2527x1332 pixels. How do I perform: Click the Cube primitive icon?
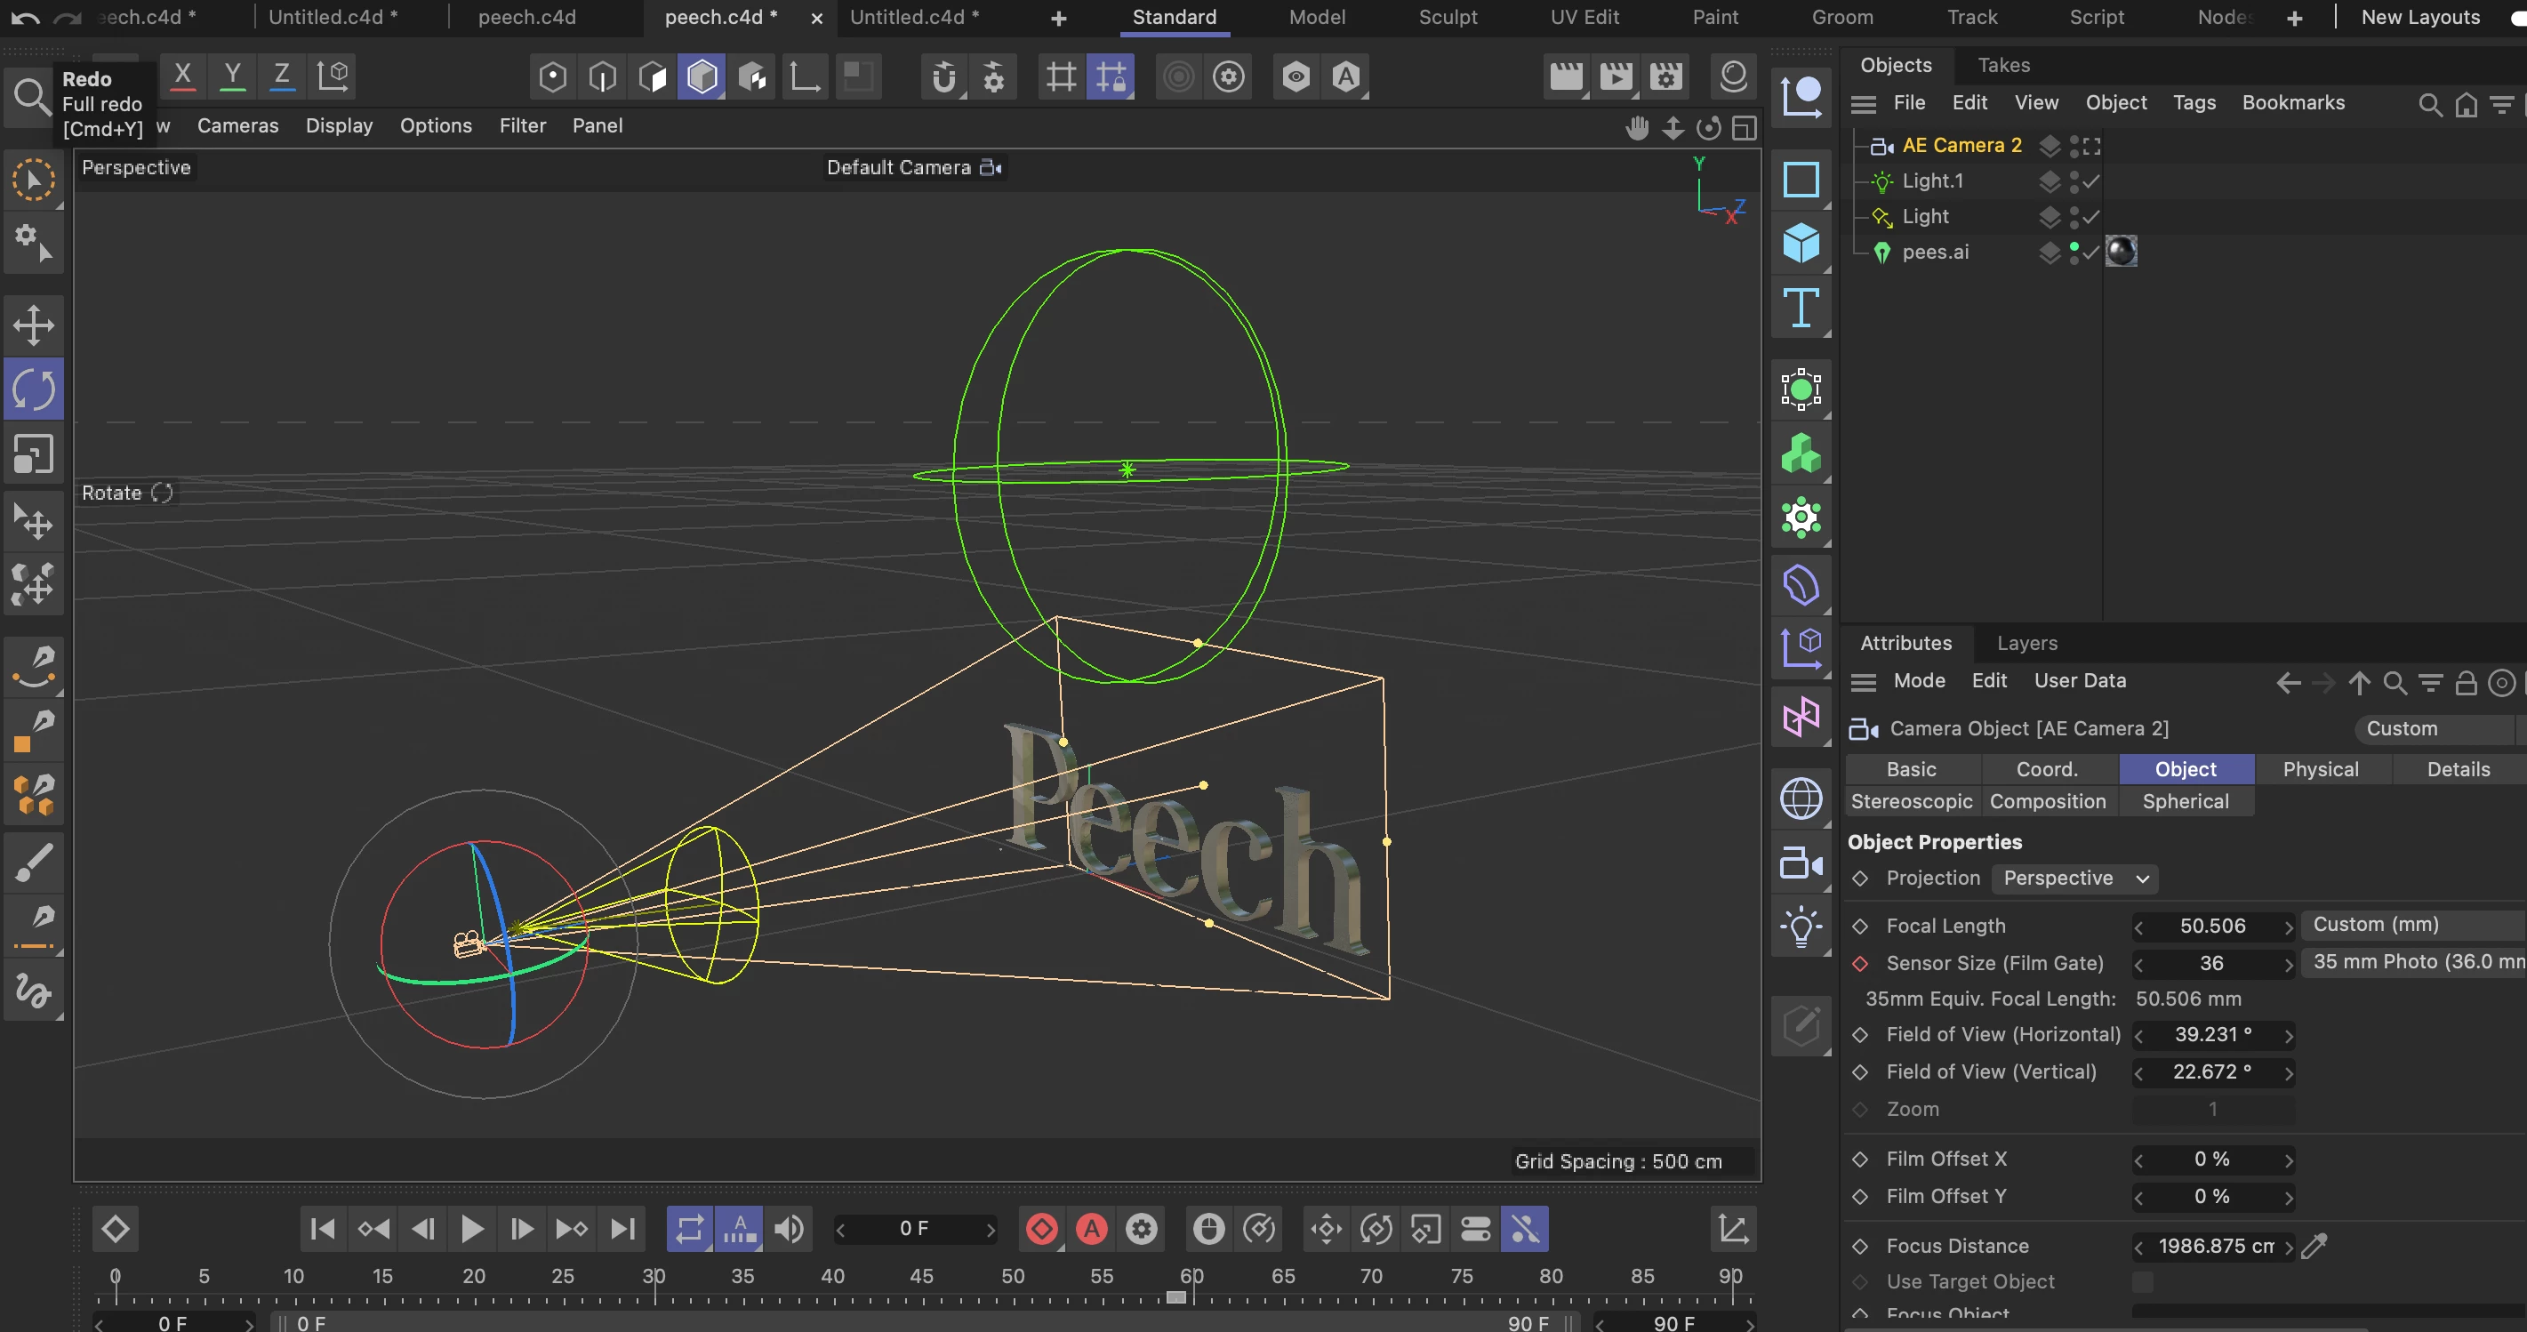click(x=1800, y=242)
